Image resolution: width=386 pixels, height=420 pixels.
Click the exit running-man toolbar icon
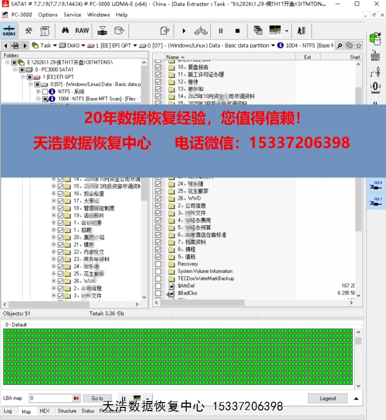[302, 30]
